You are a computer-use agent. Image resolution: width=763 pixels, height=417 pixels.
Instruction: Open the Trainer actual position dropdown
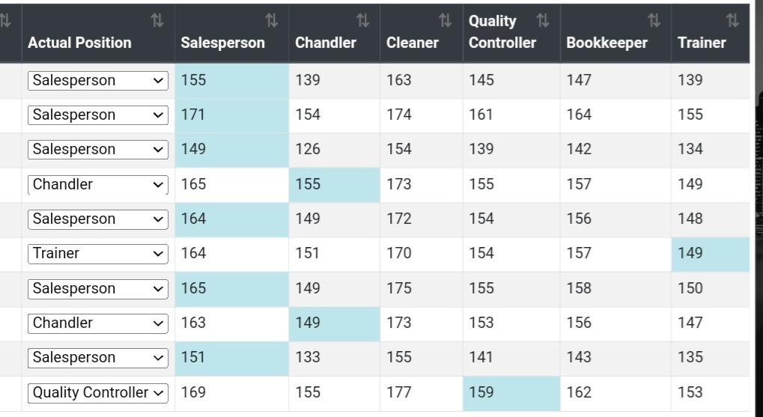pos(98,254)
